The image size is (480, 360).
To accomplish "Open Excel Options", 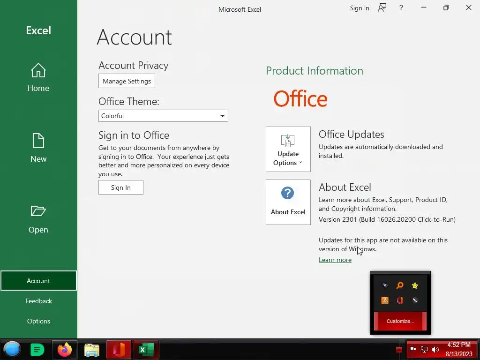I will [38, 321].
